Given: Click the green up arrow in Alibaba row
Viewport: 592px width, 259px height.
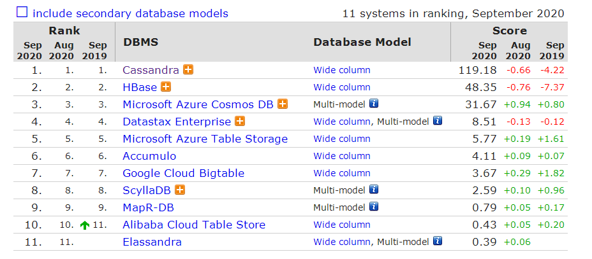Looking at the screenshot, I should 84,225.
